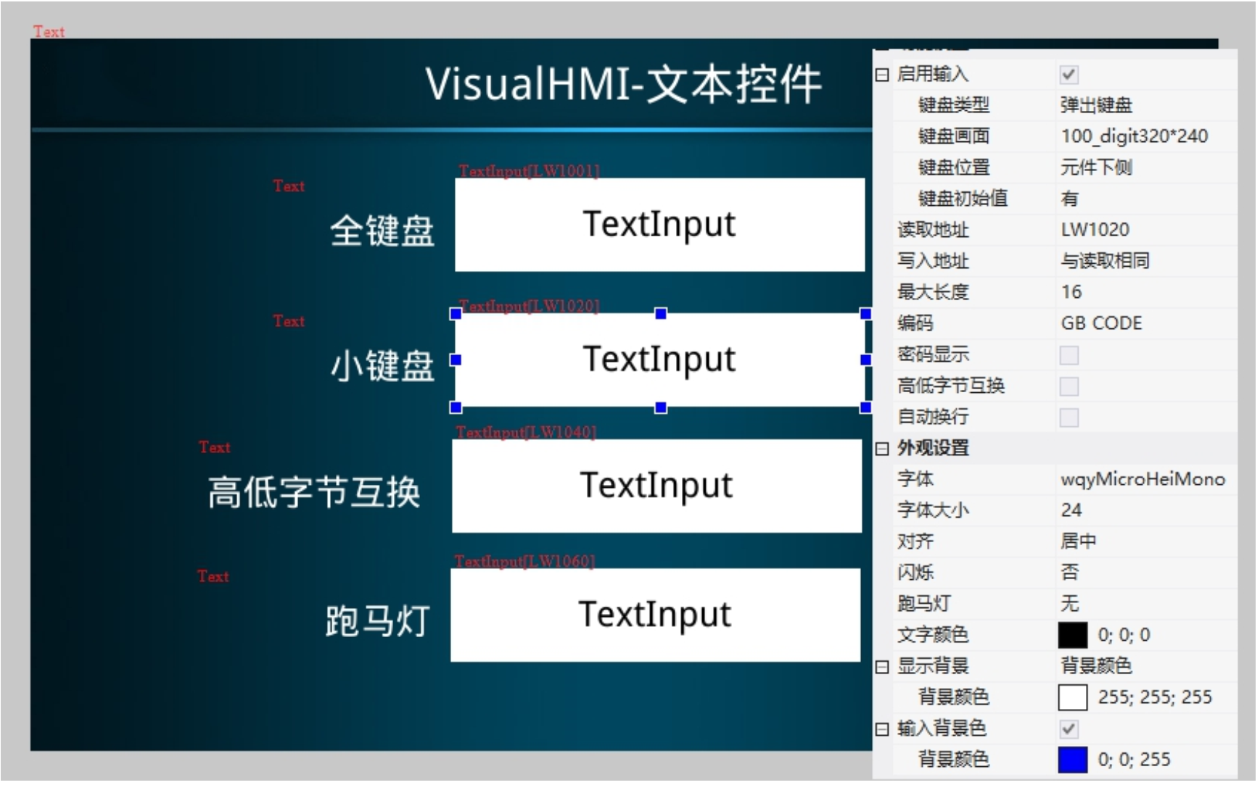
Task: Collapse the 输入背景色 expander
Action: pyautogui.click(x=882, y=729)
